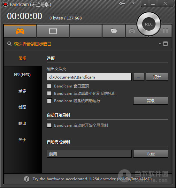Switch to screen rectangle recording mode
176x188 pixels.
point(53,31)
